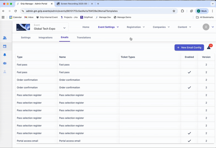The image size is (216, 148).
Task: Click Enabled checkmark on second Fast pass row
Action: pyautogui.click(x=190, y=72)
